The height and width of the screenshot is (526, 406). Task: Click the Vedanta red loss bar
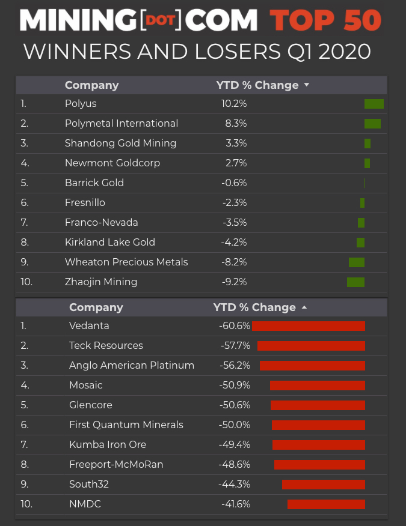pos(309,326)
